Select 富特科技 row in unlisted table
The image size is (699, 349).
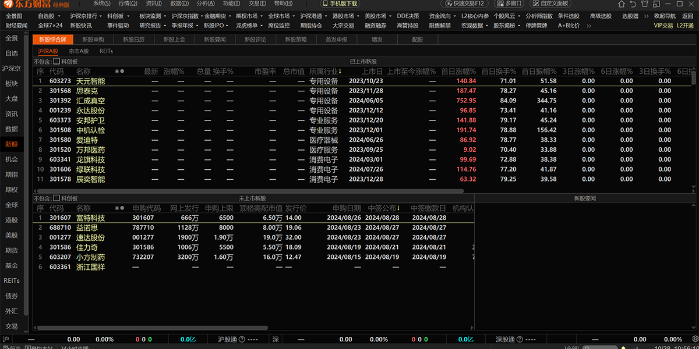[x=90, y=218]
